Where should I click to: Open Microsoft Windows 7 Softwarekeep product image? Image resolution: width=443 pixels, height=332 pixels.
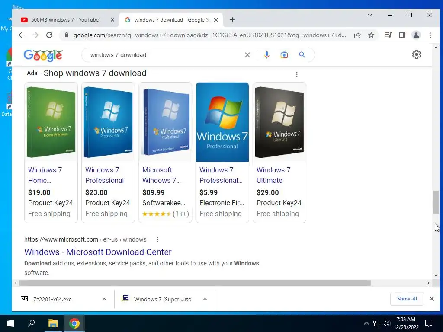pos(165,122)
